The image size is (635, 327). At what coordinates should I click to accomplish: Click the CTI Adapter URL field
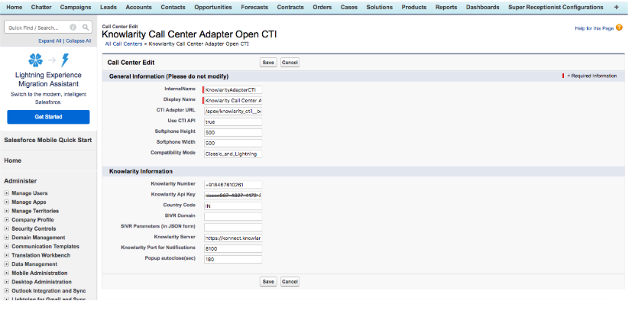click(x=233, y=111)
